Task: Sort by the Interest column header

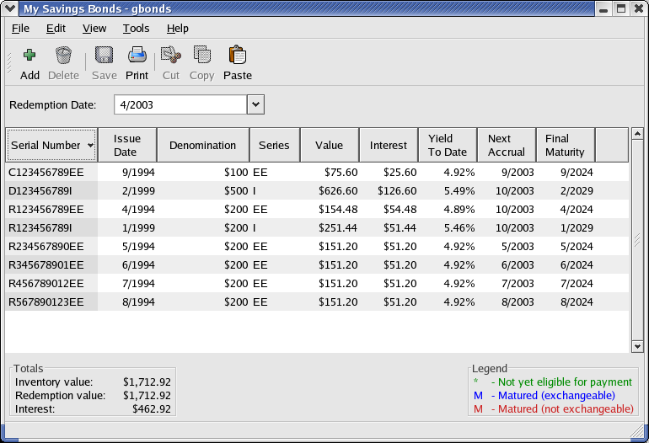Action: click(389, 145)
